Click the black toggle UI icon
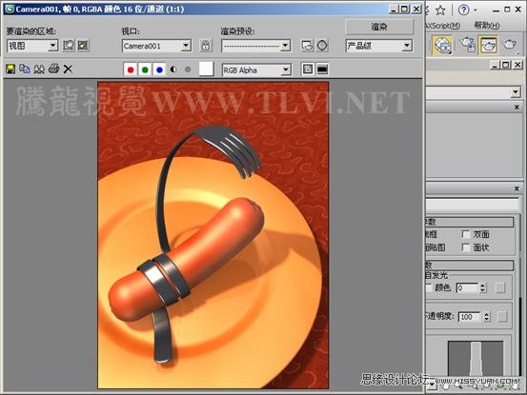This screenshot has height=395, width=527. tap(322, 69)
